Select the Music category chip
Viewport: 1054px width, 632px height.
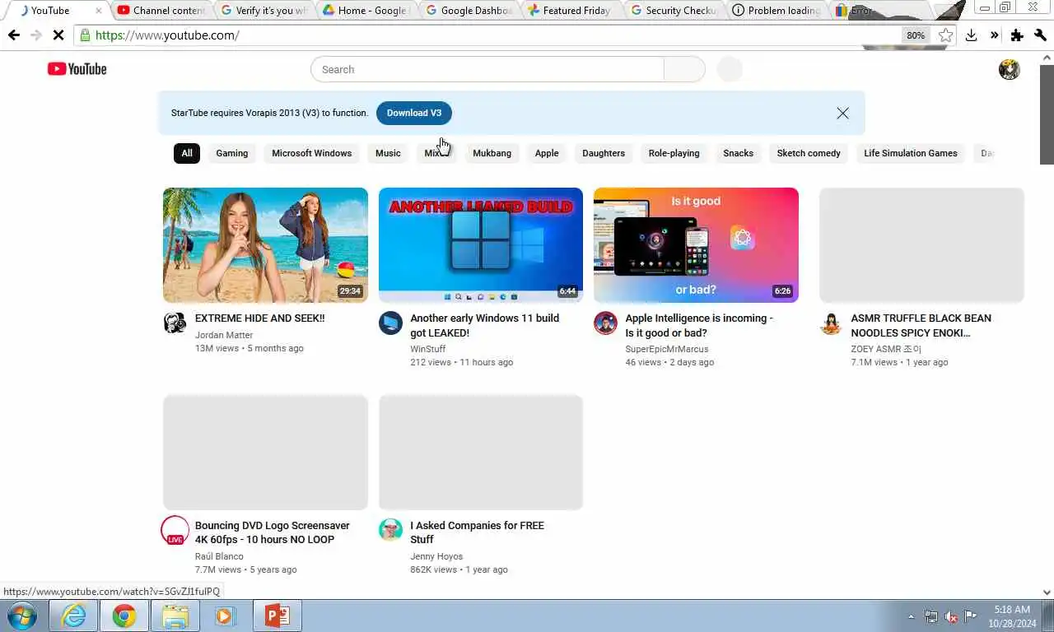(388, 153)
